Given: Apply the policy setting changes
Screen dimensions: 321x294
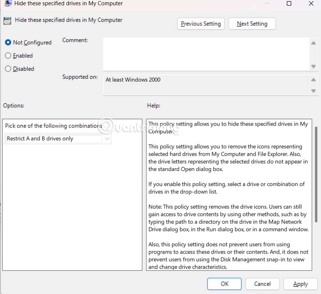Looking at the screenshot, I should pos(300,284).
